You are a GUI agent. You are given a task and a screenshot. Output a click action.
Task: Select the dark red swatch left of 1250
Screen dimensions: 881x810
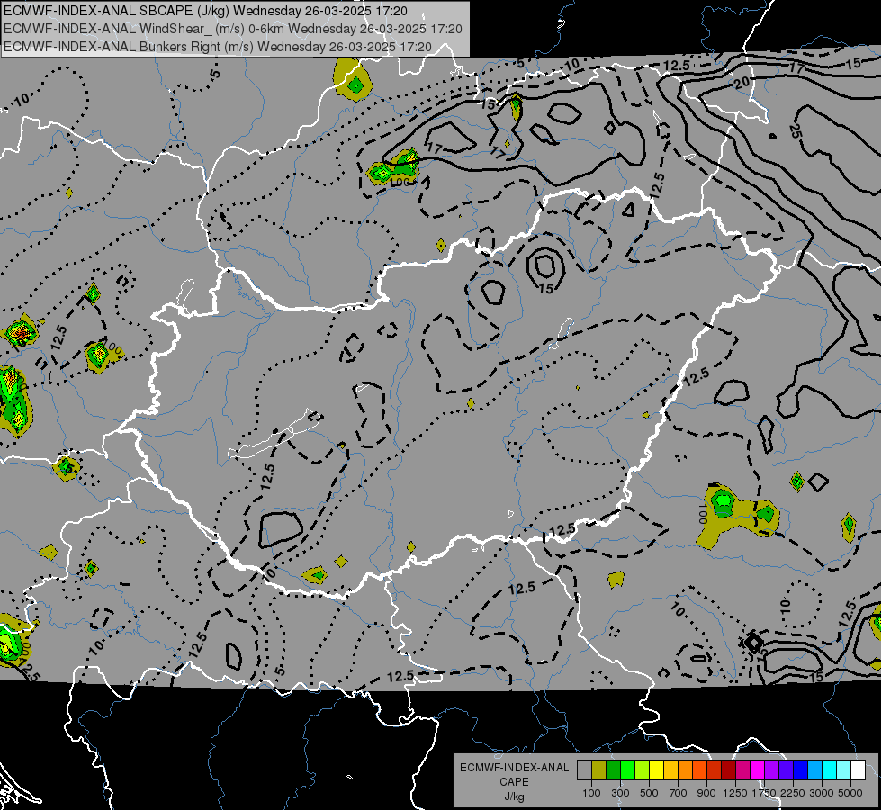pos(729,769)
